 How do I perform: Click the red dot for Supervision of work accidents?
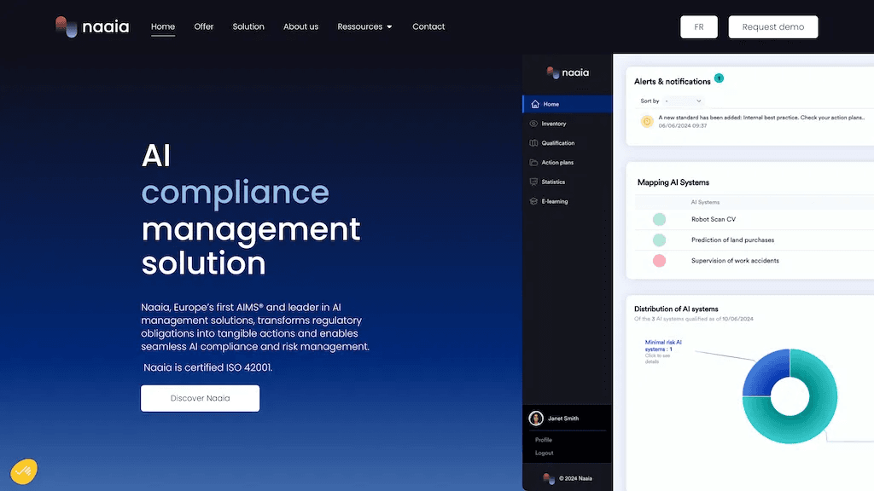click(x=660, y=261)
